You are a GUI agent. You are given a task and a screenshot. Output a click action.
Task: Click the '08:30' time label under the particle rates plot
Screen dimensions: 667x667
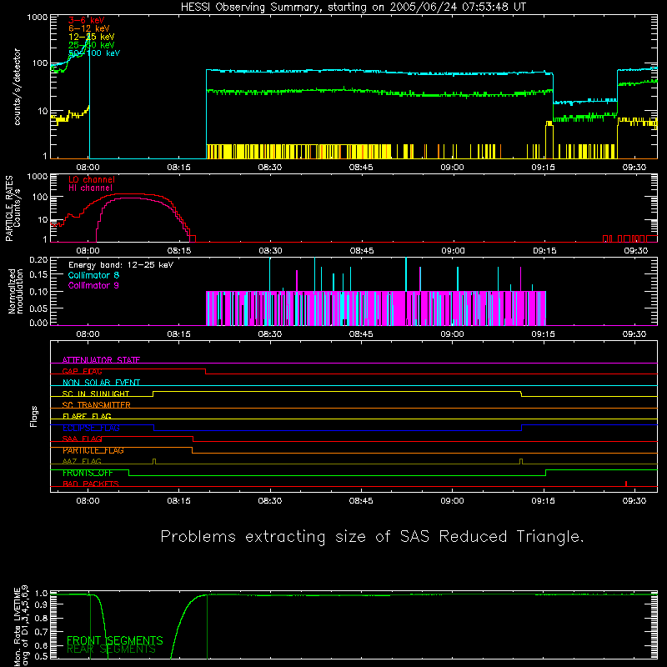[270, 251]
